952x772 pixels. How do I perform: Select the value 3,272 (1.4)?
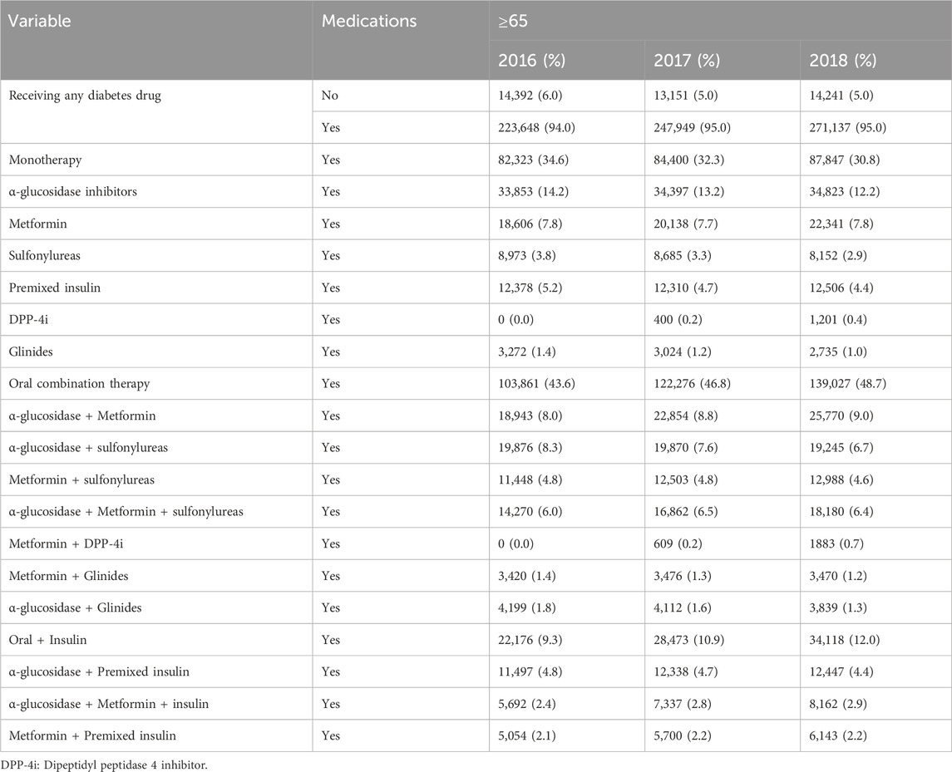pos(527,352)
